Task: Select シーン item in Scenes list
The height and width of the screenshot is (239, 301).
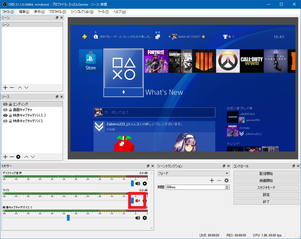Action: [x=32, y=25]
